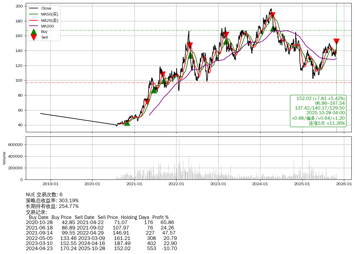
Task: Click the 策略总收益率 303.19% text
Action: (52, 200)
